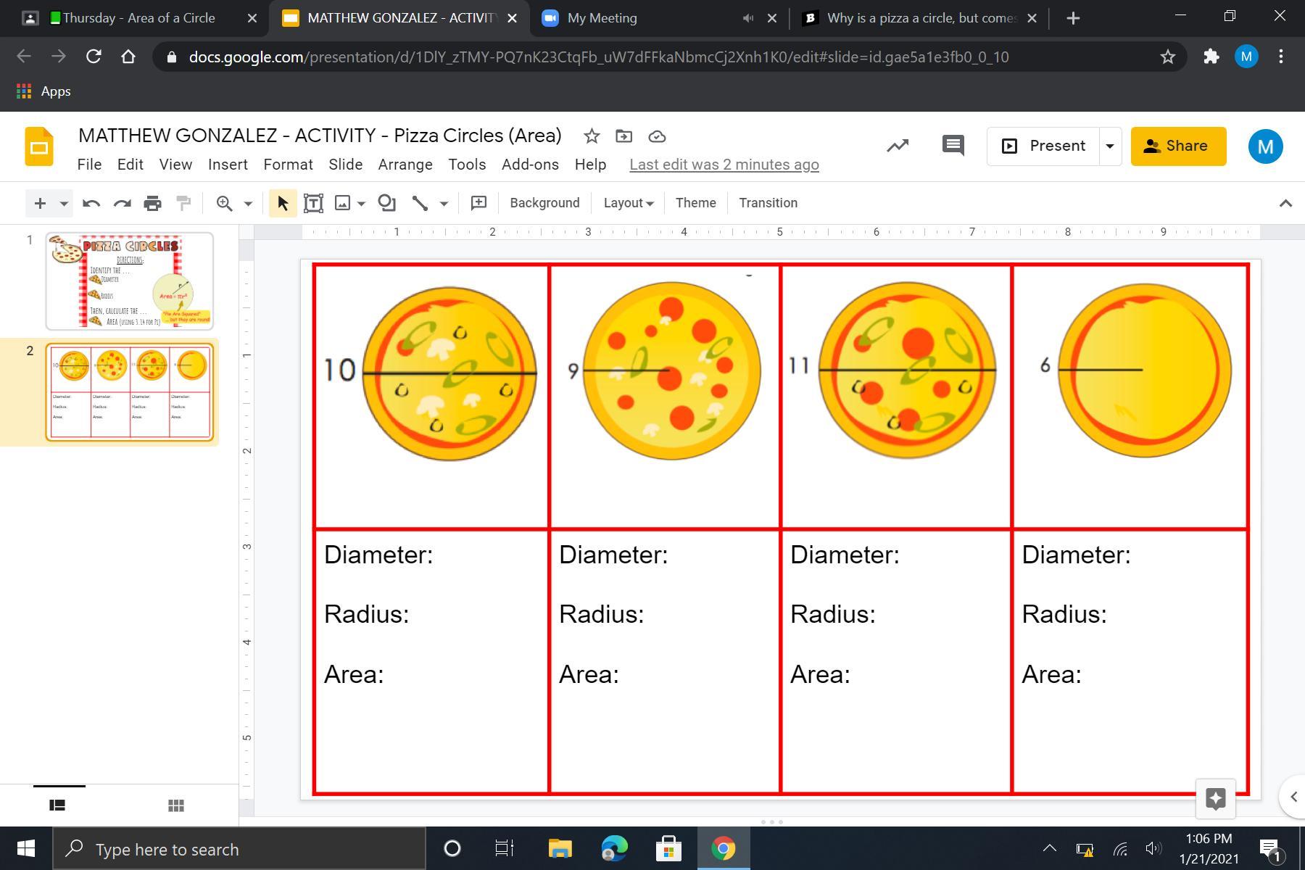The image size is (1305, 870).
Task: Click the yellow Share button
Action: 1178,146
